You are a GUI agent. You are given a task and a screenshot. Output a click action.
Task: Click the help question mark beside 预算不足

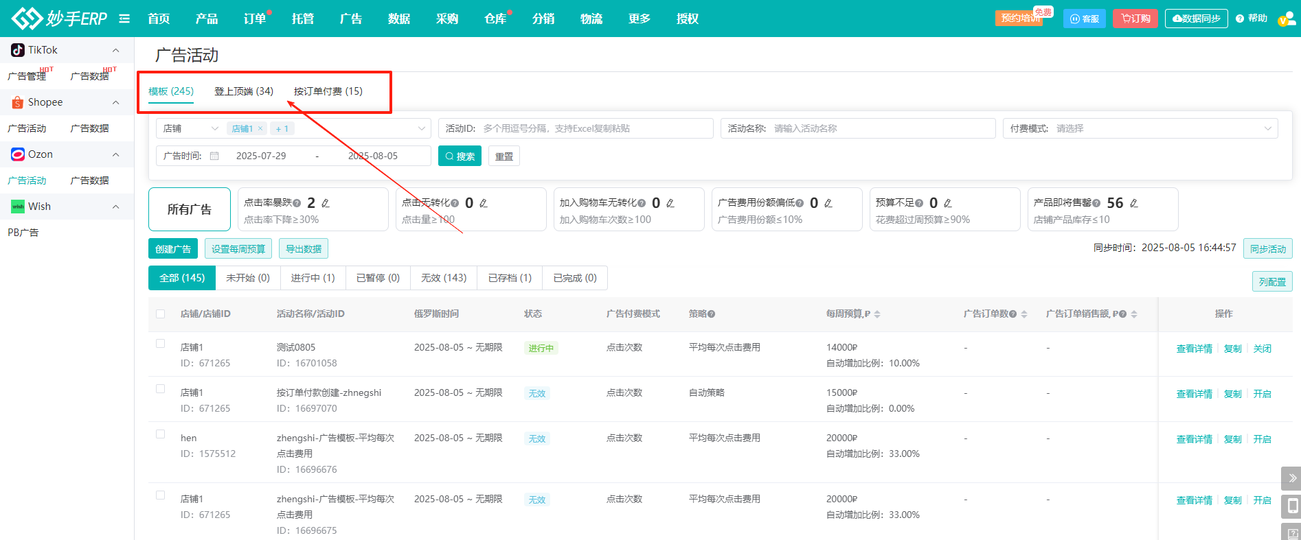[919, 203]
